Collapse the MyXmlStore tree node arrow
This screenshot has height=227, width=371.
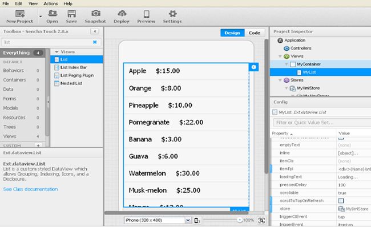click(x=287, y=88)
